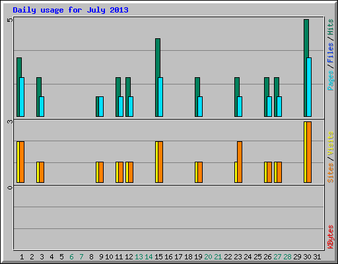Select the orange sites bar for day 30
338x264 pixels.
(x=309, y=152)
